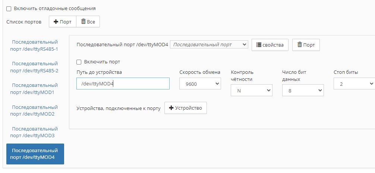375x173 pixels.
Task: Click 'Число бит данных' label
Action: pos(294,76)
